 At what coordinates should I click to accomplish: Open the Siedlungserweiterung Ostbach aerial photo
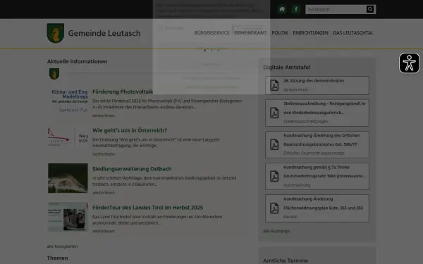68,178
